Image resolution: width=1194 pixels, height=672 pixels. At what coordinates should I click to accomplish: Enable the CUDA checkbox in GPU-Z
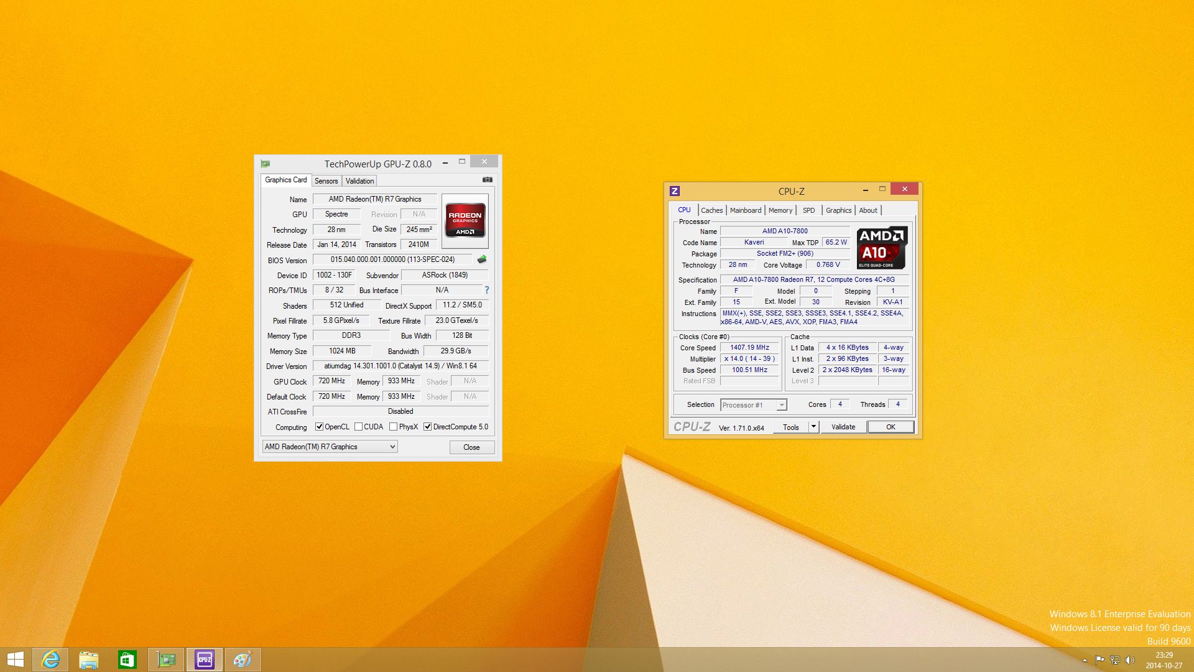click(359, 426)
